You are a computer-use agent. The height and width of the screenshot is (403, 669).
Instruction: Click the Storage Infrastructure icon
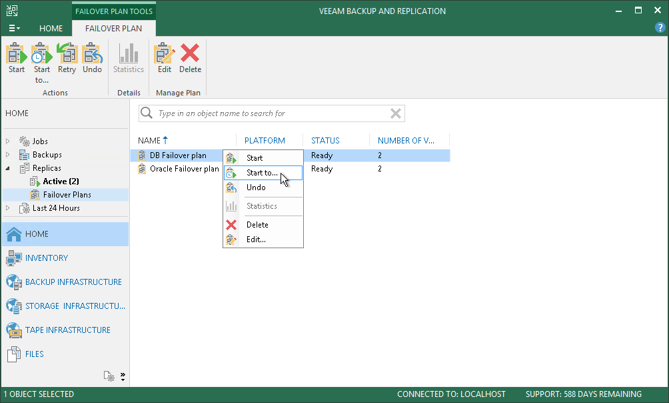pyautogui.click(x=13, y=306)
